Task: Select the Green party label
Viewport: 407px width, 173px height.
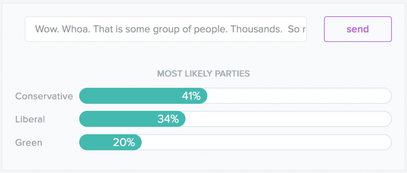Action: pos(28,143)
